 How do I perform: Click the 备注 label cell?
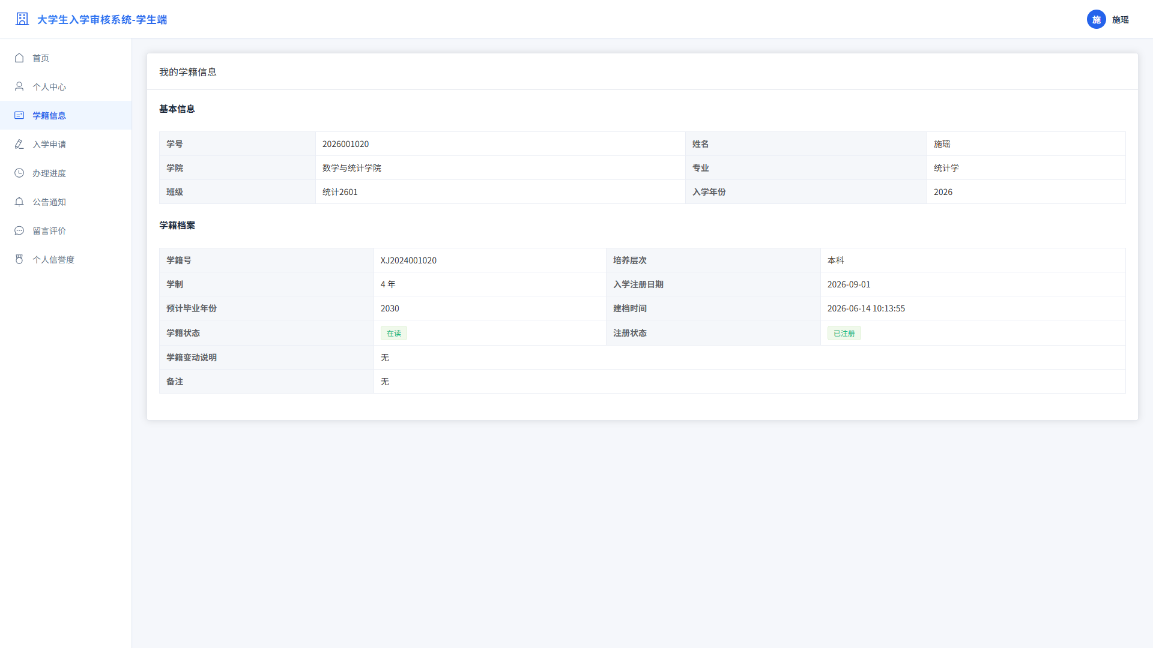pos(267,382)
